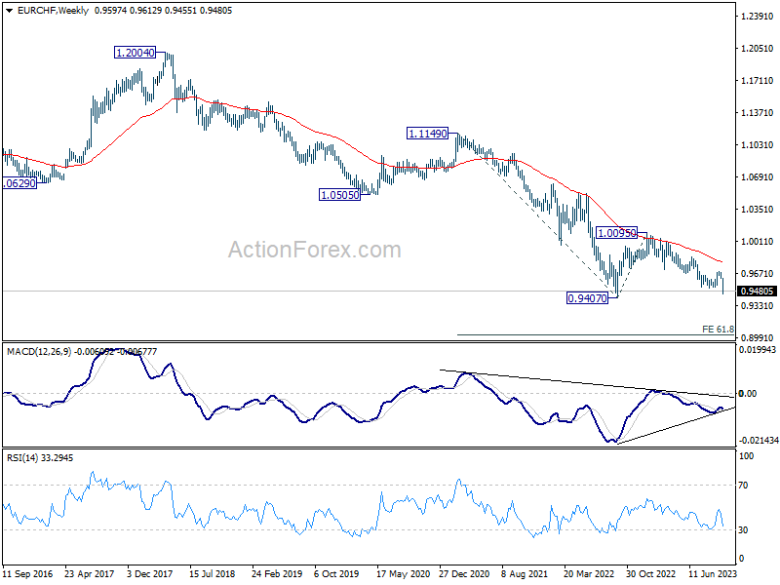Click the RSI 30 level label
Viewport: 780px width, 585px height.
(x=743, y=530)
